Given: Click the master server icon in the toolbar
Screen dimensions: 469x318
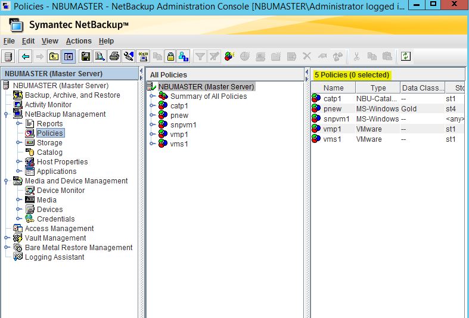Looking at the screenshot, I should point(9,57).
